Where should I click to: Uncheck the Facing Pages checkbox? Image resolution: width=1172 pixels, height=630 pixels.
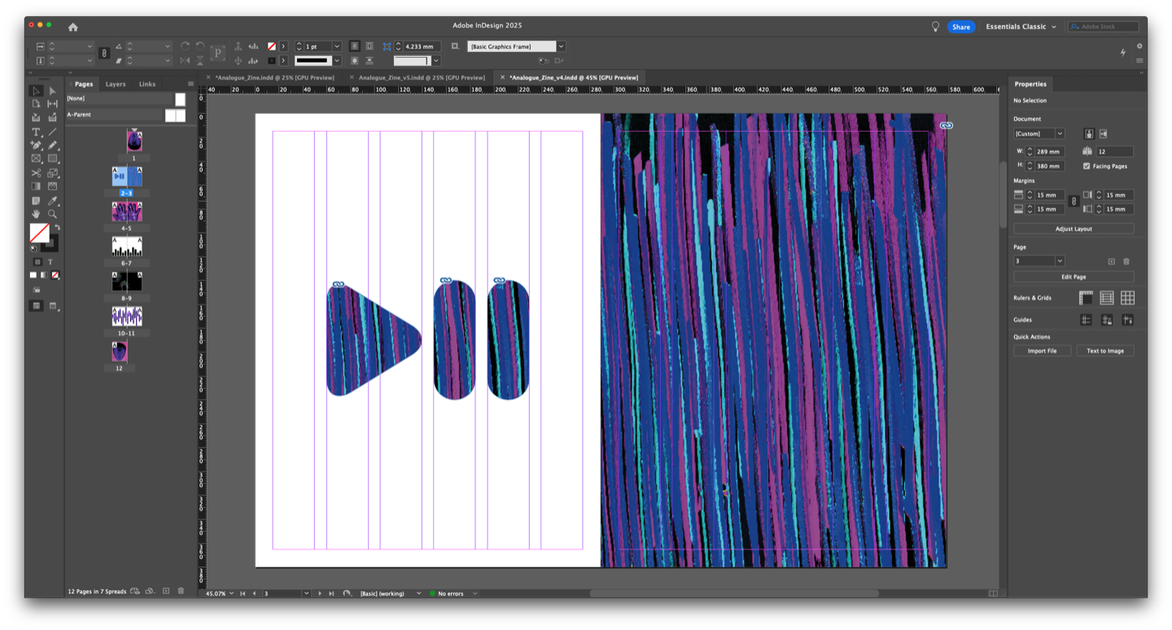pos(1087,166)
